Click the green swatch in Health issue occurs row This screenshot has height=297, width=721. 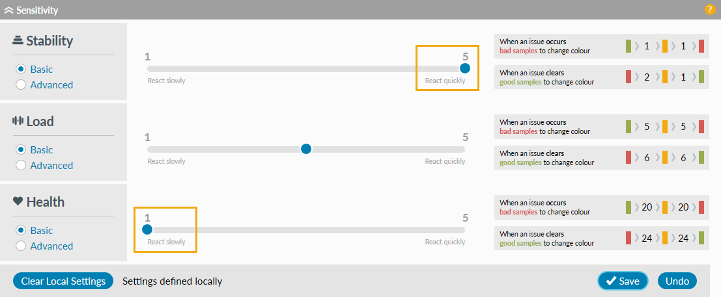click(x=629, y=207)
